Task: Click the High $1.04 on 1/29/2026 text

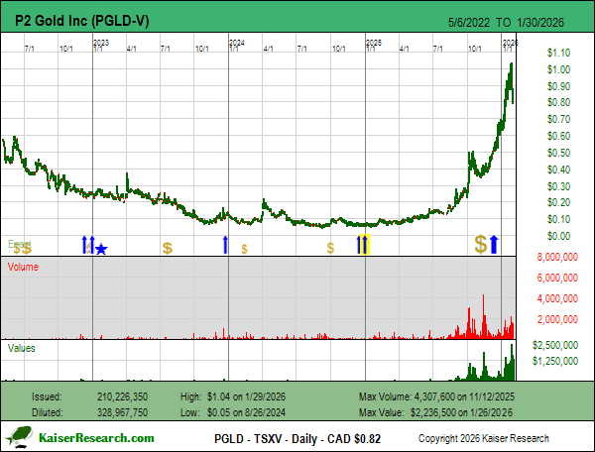Action: 233,396
